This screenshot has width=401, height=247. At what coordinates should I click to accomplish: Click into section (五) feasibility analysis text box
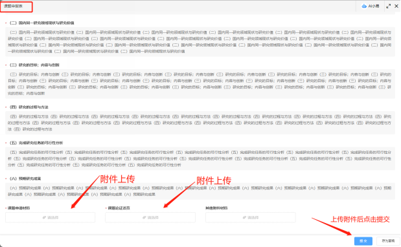200,158
